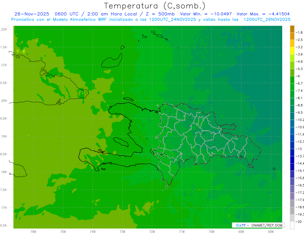Click the '-20' legend value
The width and height of the screenshot is (304, 235).
[299, 222]
